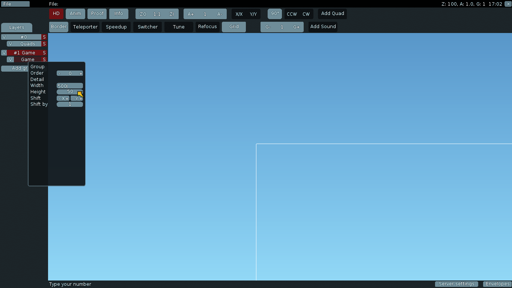Flip vertically using the Y/Y button

click(x=253, y=14)
